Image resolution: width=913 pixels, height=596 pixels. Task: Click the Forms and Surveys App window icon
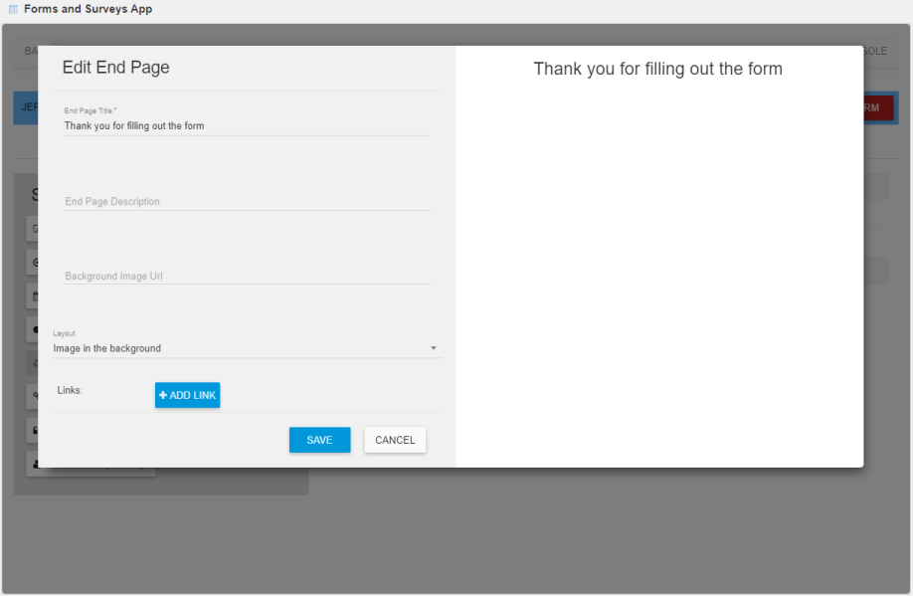click(13, 9)
